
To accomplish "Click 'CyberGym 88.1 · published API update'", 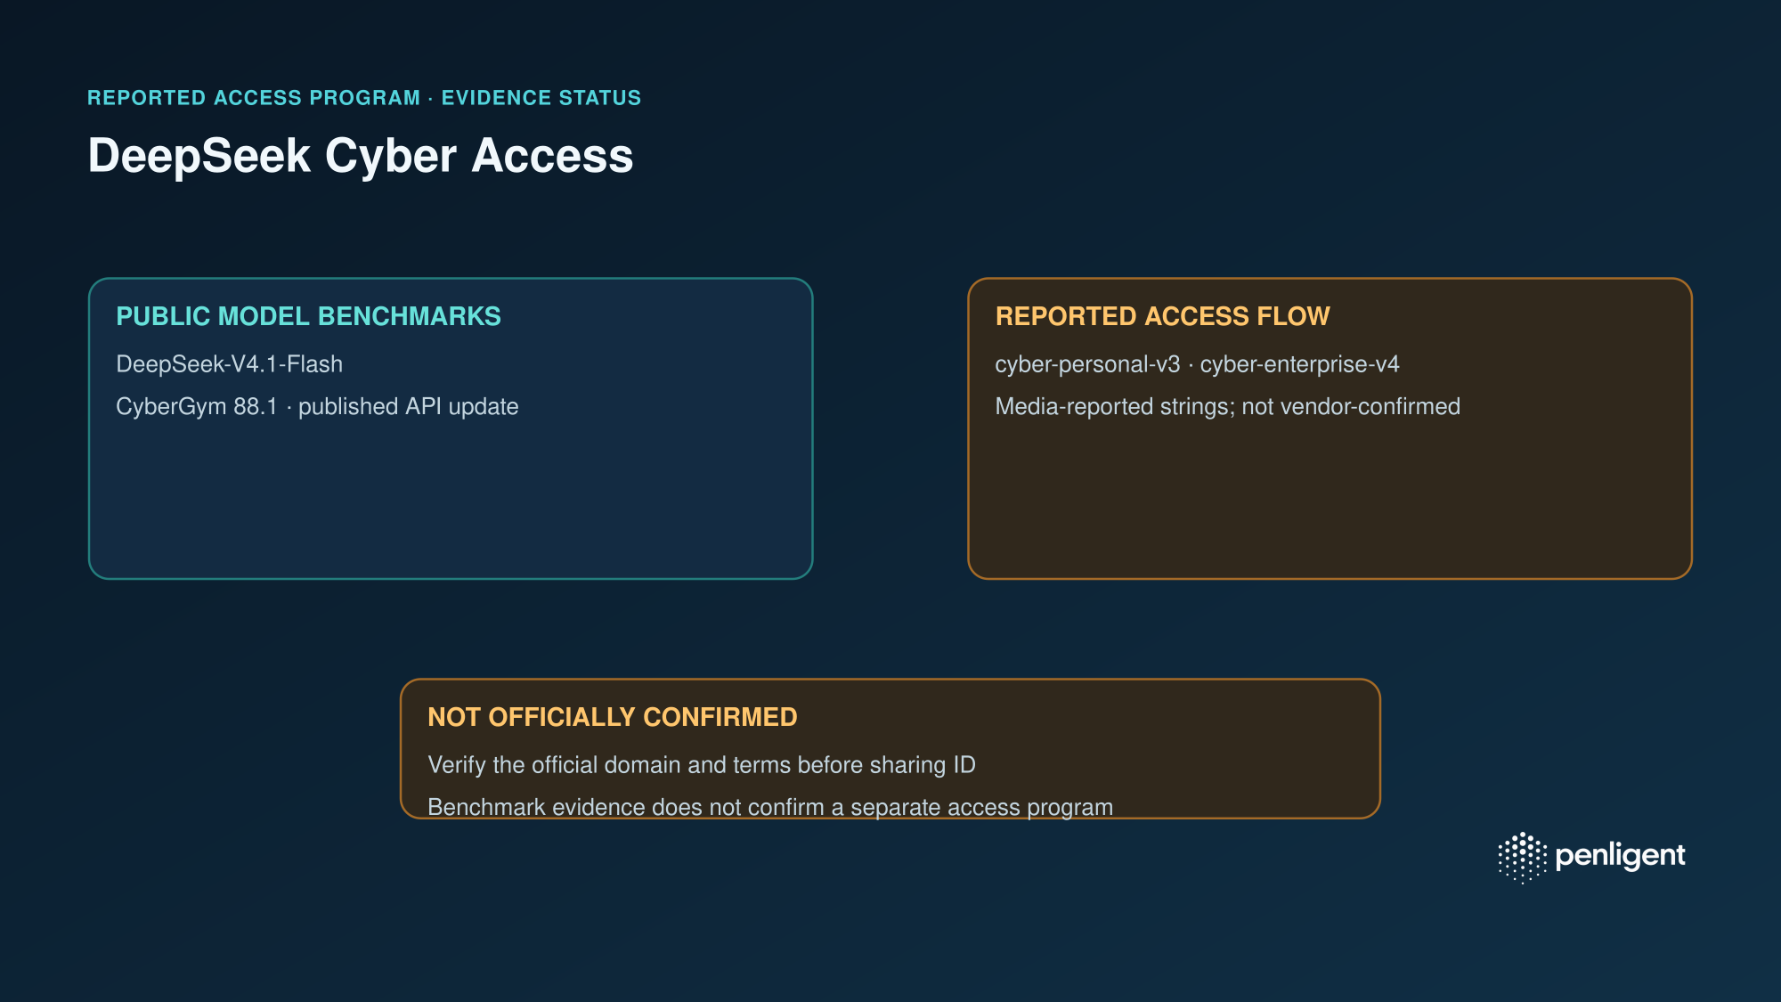I will tap(317, 407).
